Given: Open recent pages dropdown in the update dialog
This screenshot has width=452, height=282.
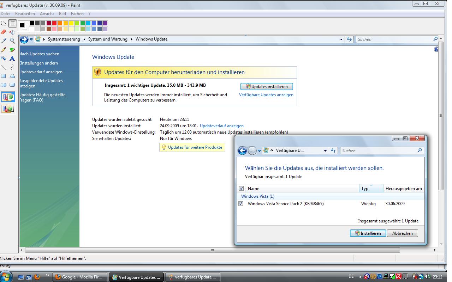Looking at the screenshot, I should 259,151.
